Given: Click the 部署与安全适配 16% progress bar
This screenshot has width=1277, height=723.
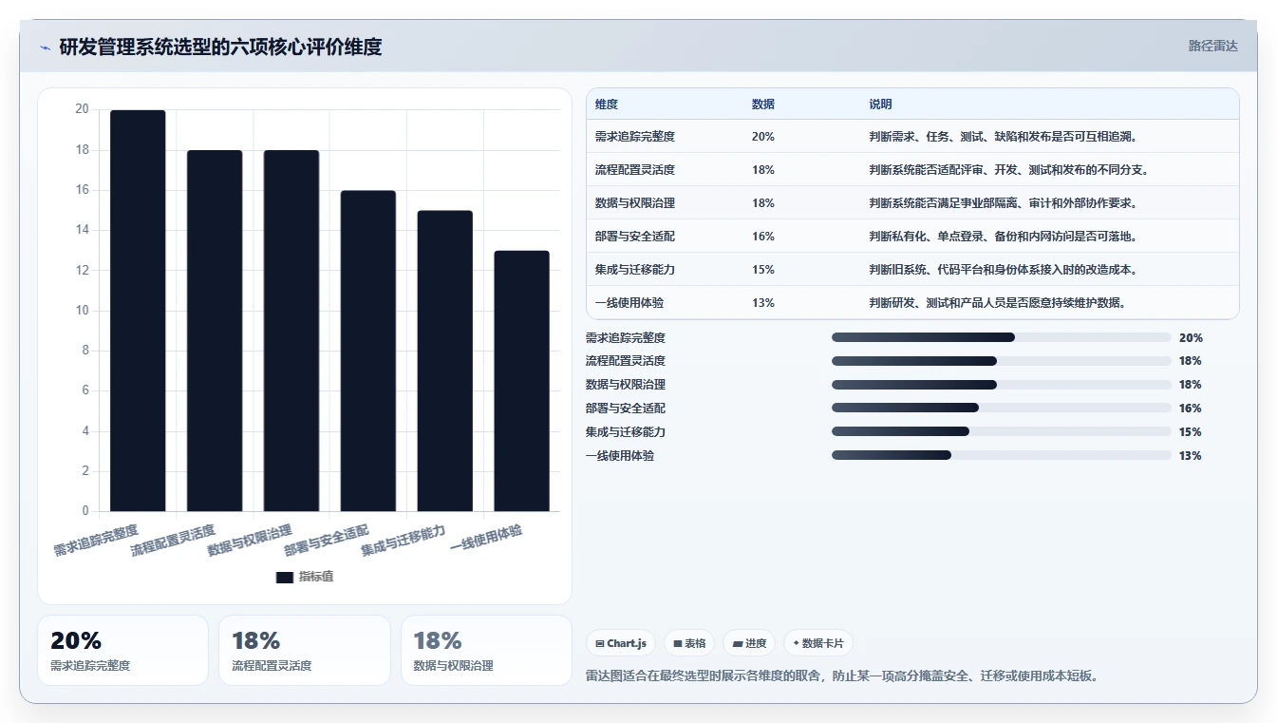Looking at the screenshot, I should (1002, 408).
